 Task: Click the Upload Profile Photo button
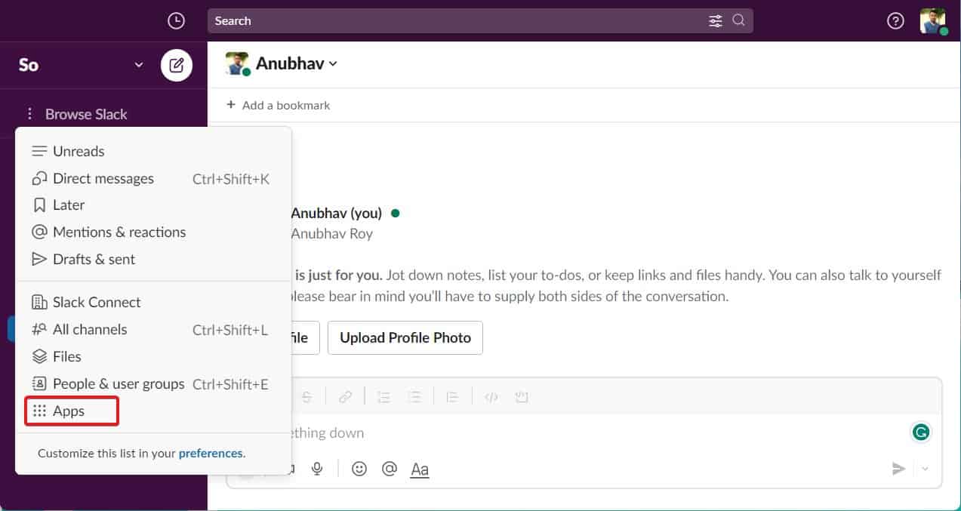click(x=405, y=337)
